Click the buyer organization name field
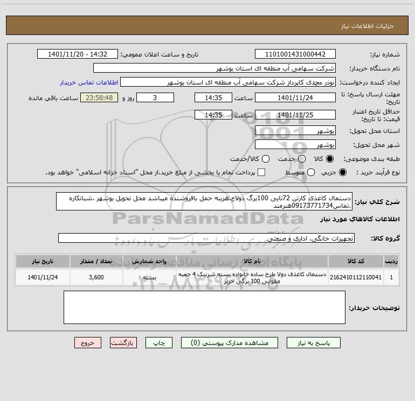The width and height of the screenshot is (415, 401). coord(215,68)
